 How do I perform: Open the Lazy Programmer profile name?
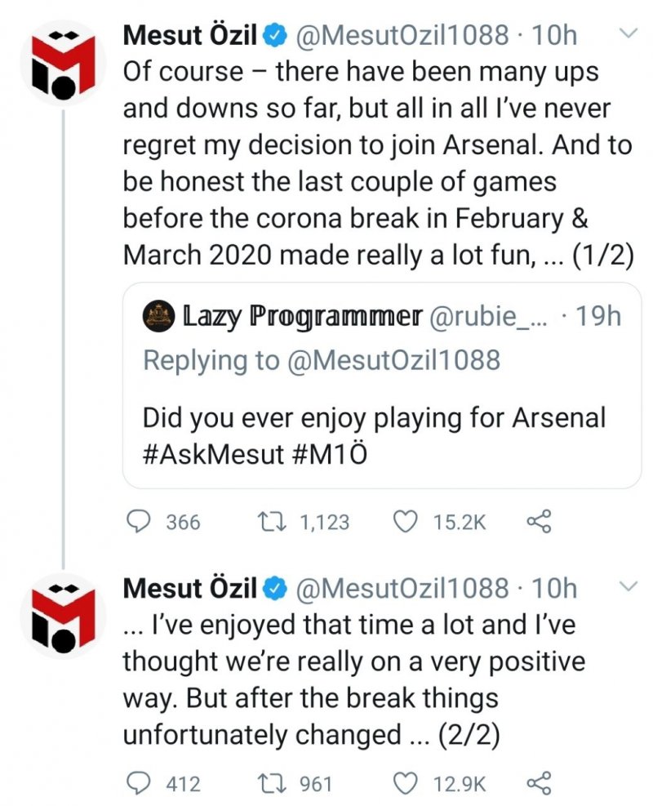click(x=301, y=316)
